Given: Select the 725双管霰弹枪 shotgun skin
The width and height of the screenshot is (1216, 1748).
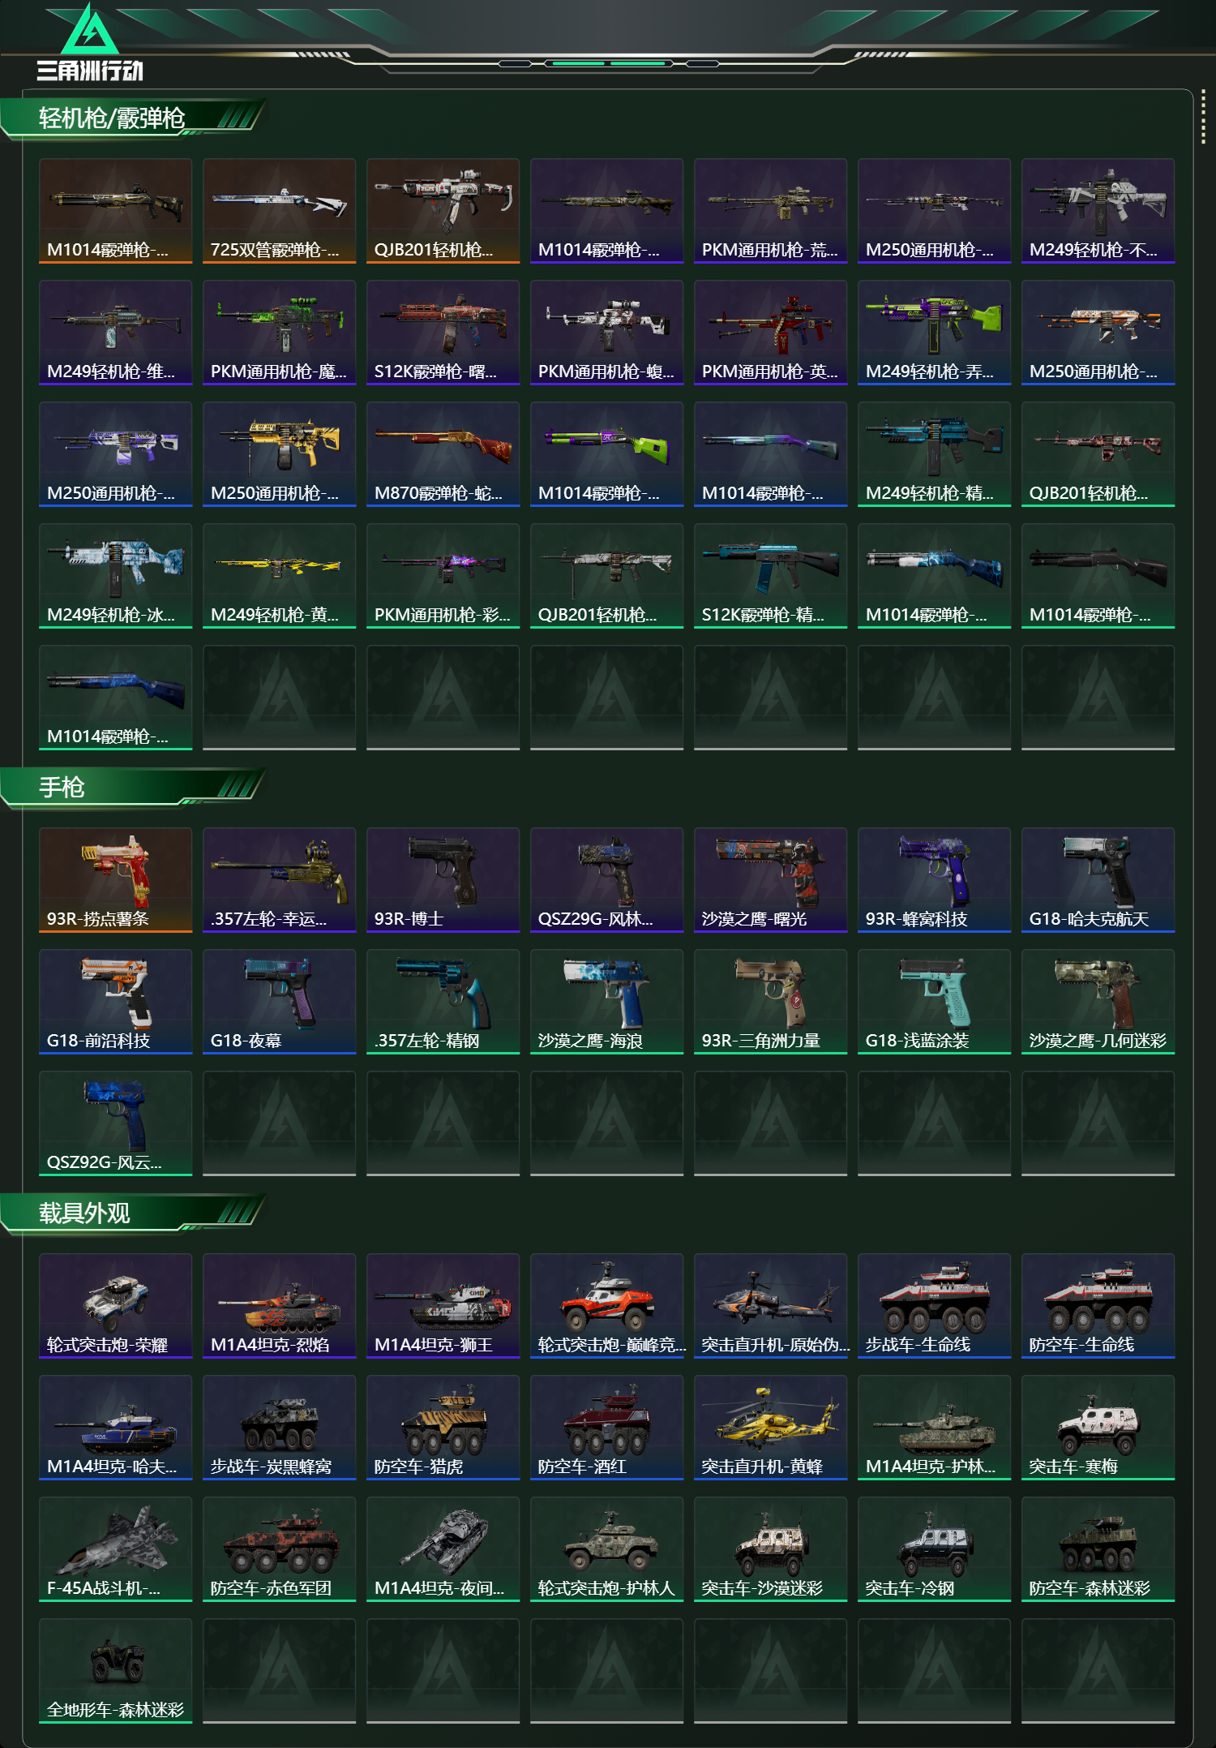Looking at the screenshot, I should 279,211.
